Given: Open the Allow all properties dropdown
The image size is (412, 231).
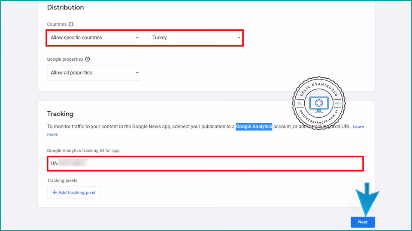Looking at the screenshot, I should tap(94, 73).
